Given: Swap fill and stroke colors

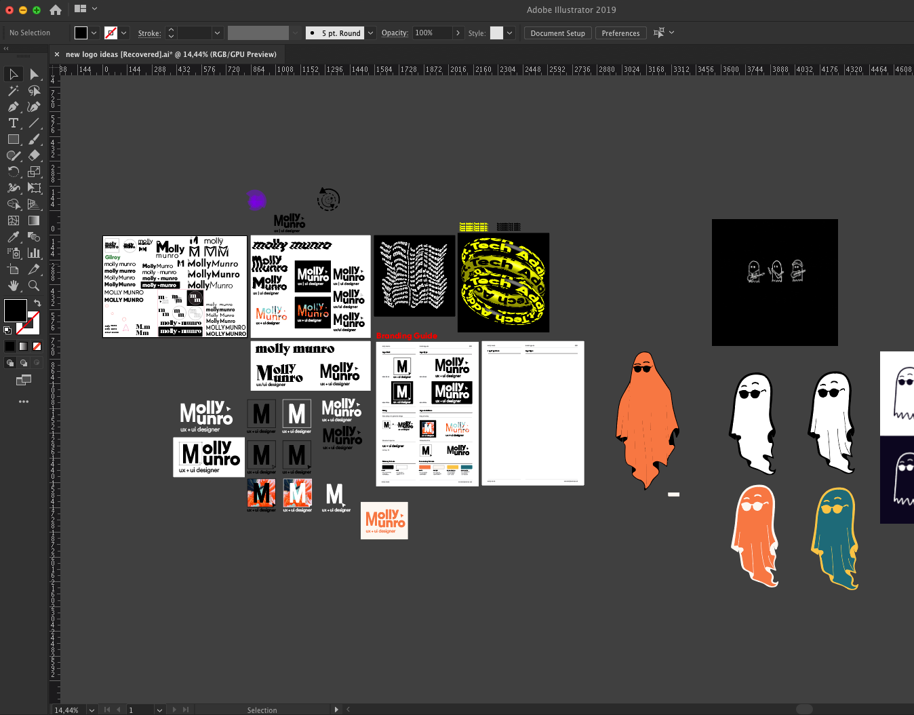Looking at the screenshot, I should point(37,303).
